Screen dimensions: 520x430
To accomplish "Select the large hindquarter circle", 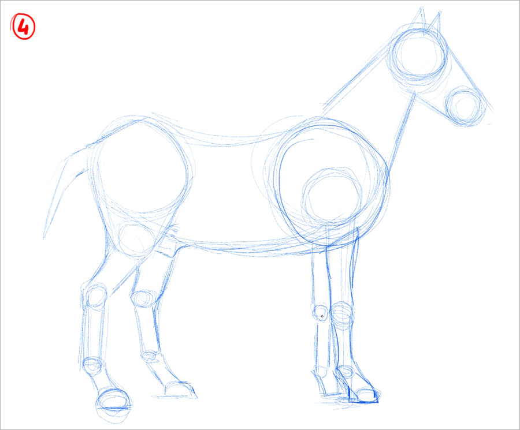I will point(142,167).
